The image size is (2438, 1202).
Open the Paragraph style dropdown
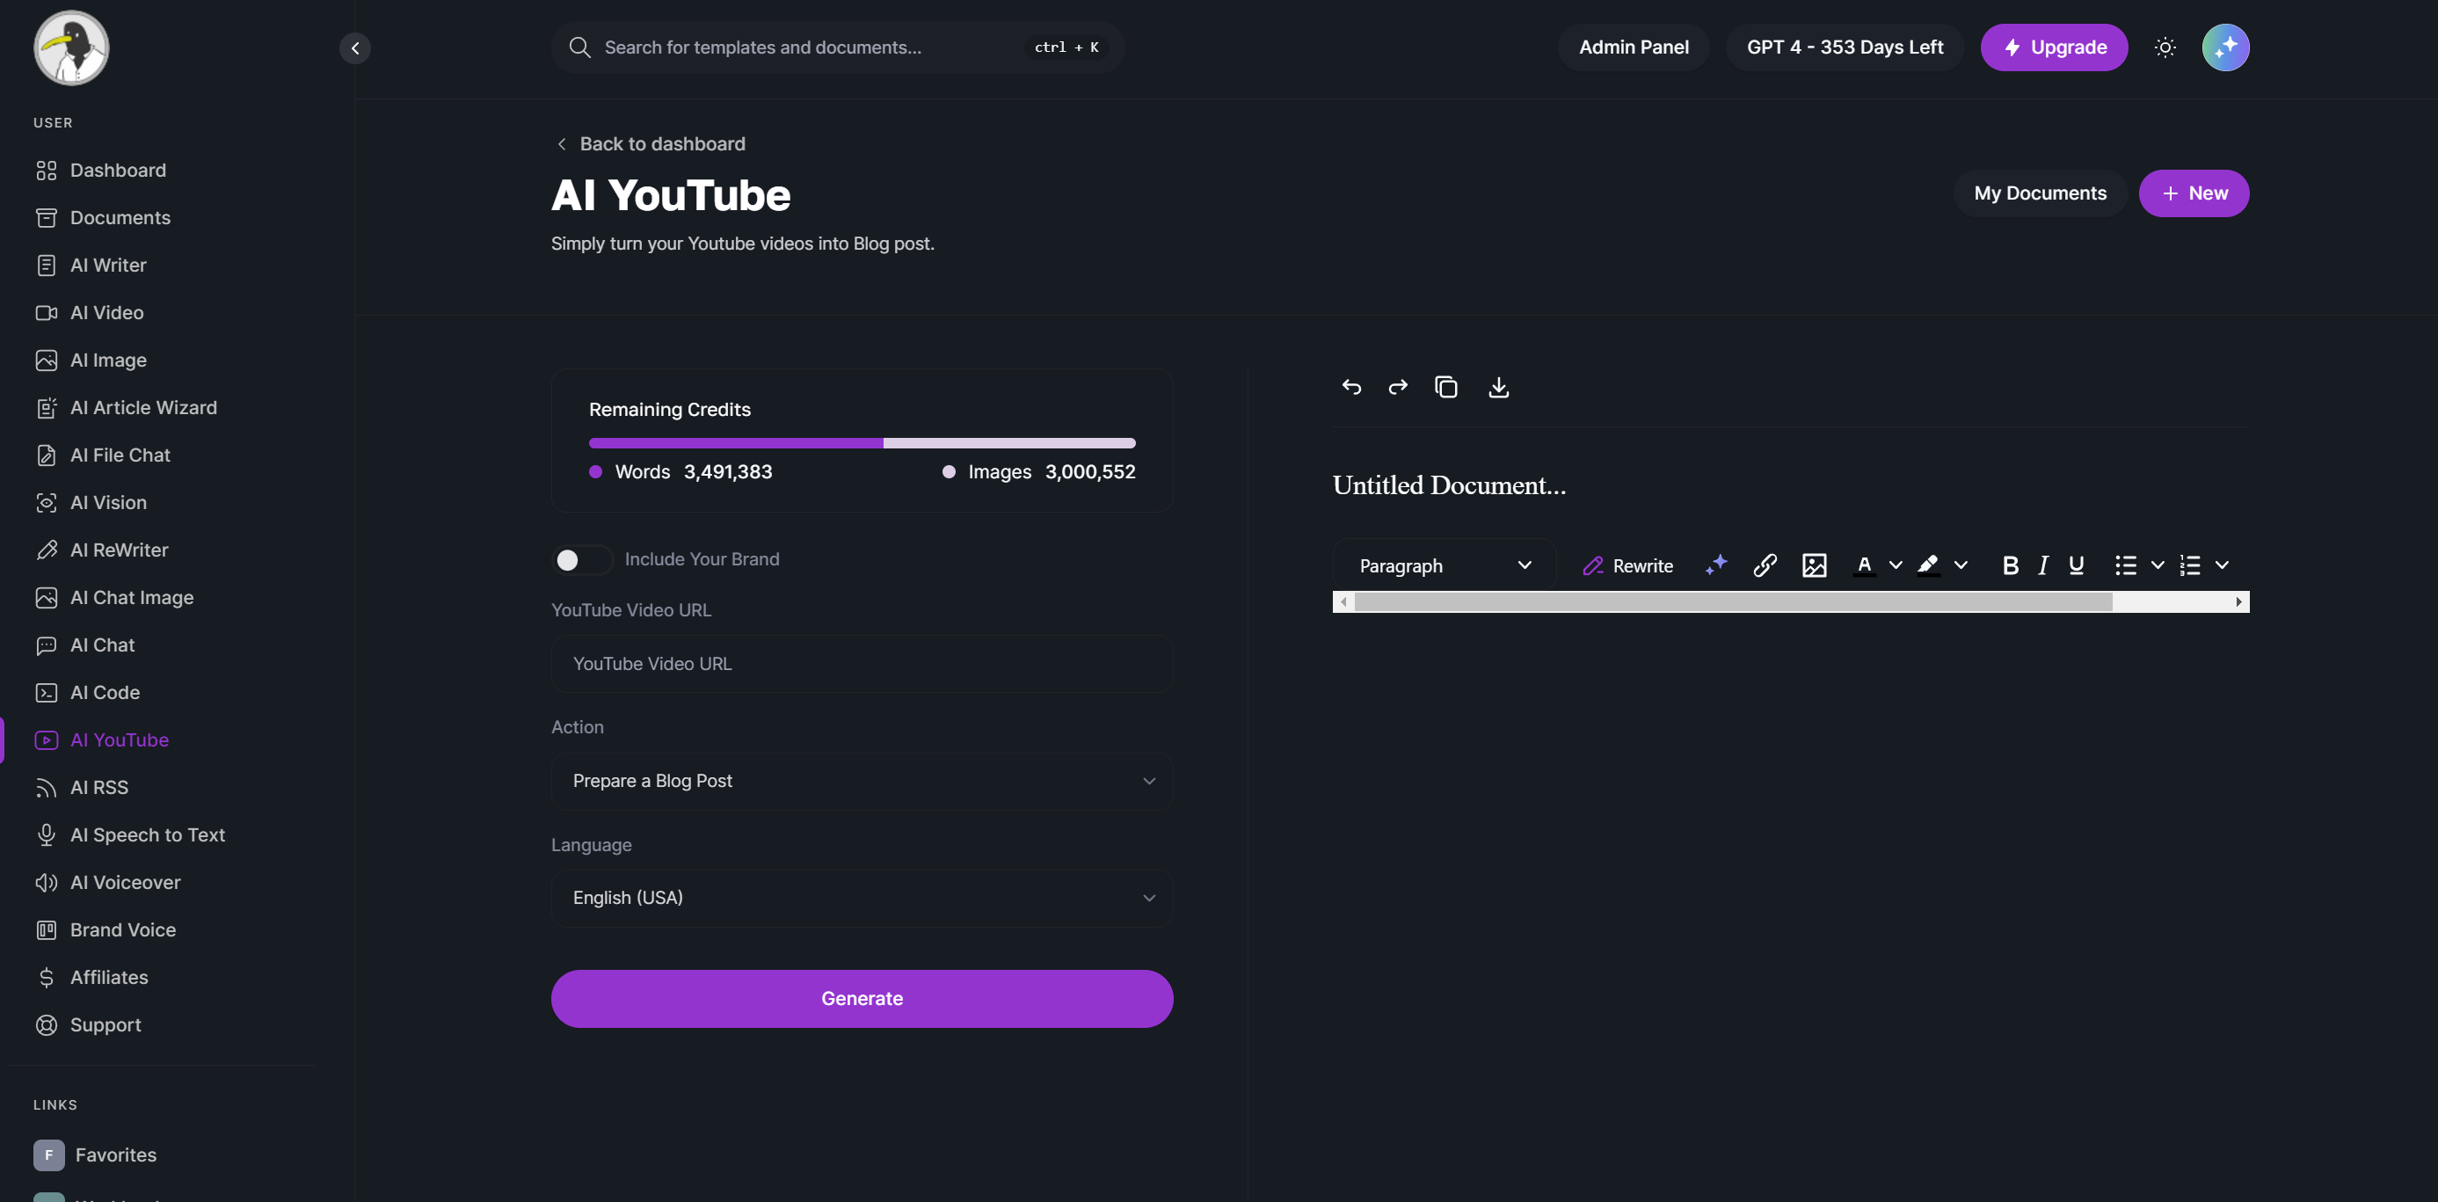pos(1444,565)
